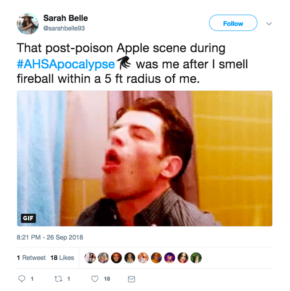This screenshot has width=290, height=291.
Task: Open Sarah Belle's profile avatar
Action: coord(28,23)
